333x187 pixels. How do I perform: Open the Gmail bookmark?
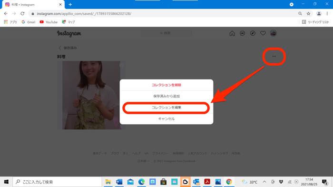click(x=29, y=22)
